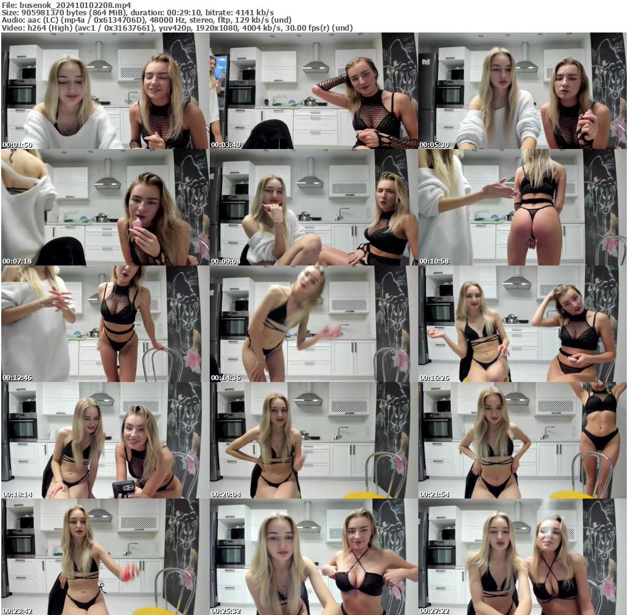Screen dimensions: 628x615
Task: Click the preview marked 00:21:54
Action: coord(523,439)
